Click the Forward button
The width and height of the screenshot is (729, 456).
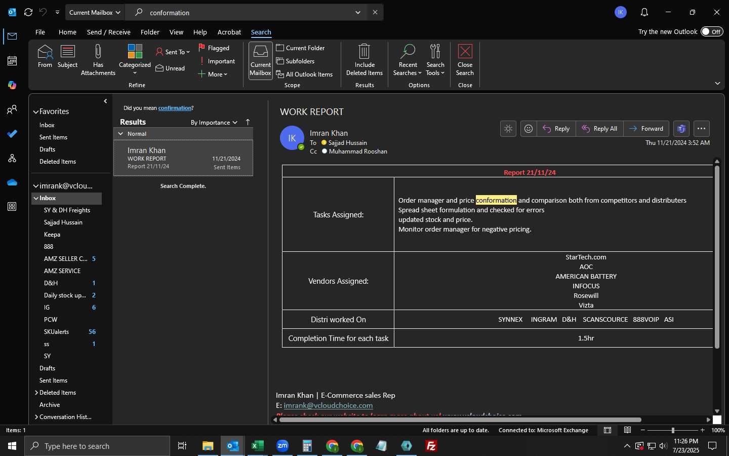[x=646, y=129]
